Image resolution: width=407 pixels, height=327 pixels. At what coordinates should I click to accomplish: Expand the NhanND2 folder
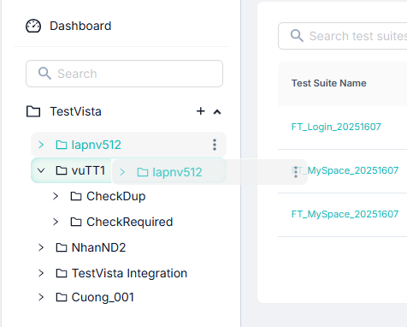coord(41,247)
